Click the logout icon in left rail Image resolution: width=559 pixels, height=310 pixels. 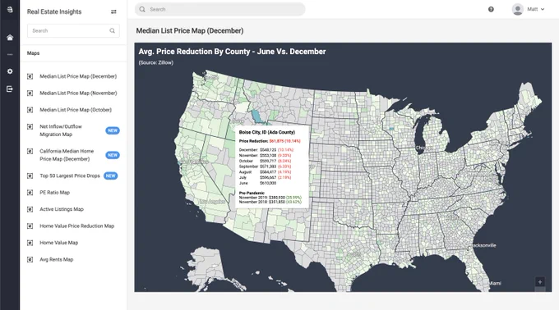[10, 89]
